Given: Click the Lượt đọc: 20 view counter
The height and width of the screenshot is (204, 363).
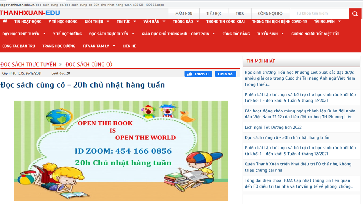Looking at the screenshot, I should tap(61, 73).
